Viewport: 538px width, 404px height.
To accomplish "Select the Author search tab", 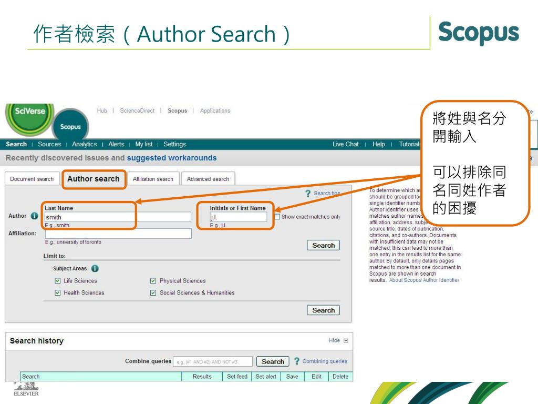I will (94, 179).
